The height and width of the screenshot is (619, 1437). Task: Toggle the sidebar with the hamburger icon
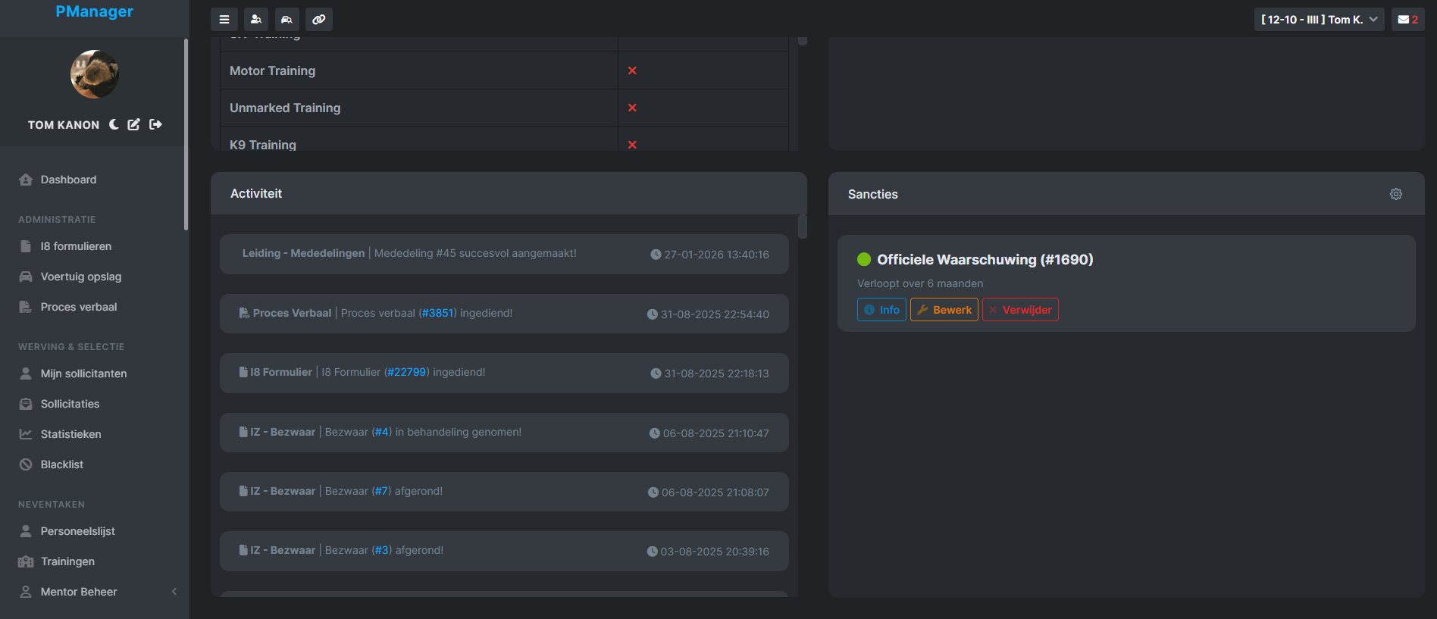pos(224,20)
